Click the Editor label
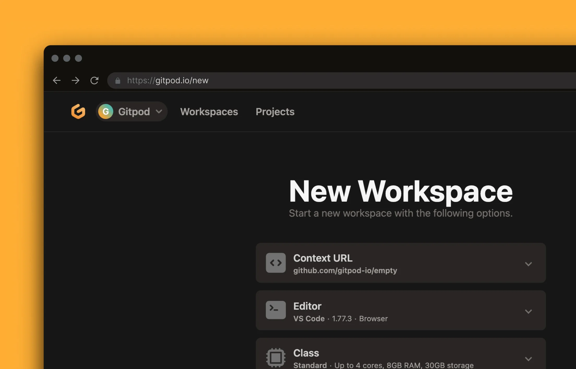The image size is (576, 369). 307,306
